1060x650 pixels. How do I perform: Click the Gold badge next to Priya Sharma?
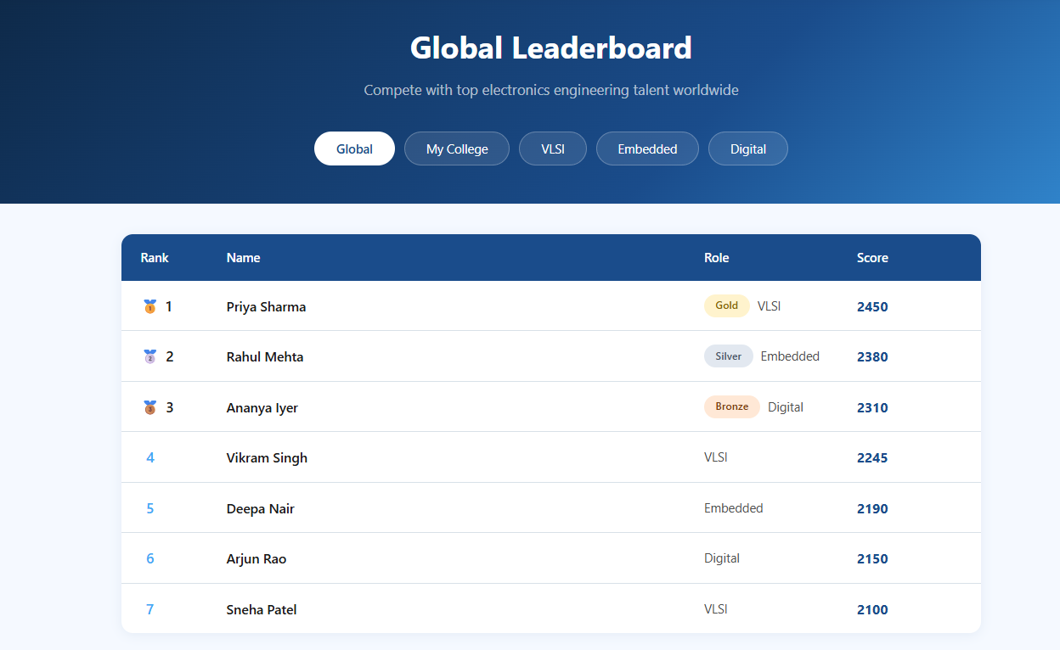point(727,305)
